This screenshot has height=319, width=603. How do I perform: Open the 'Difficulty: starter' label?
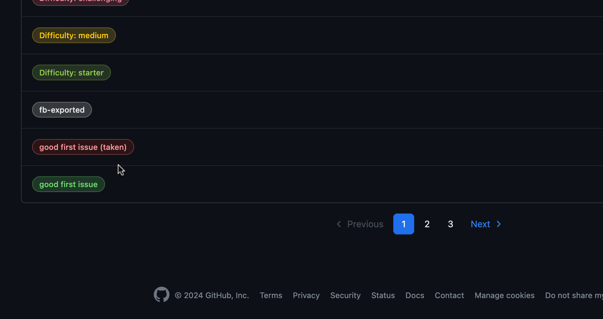point(71,72)
